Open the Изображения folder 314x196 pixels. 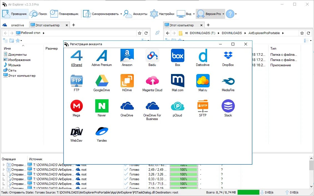tap(17, 60)
